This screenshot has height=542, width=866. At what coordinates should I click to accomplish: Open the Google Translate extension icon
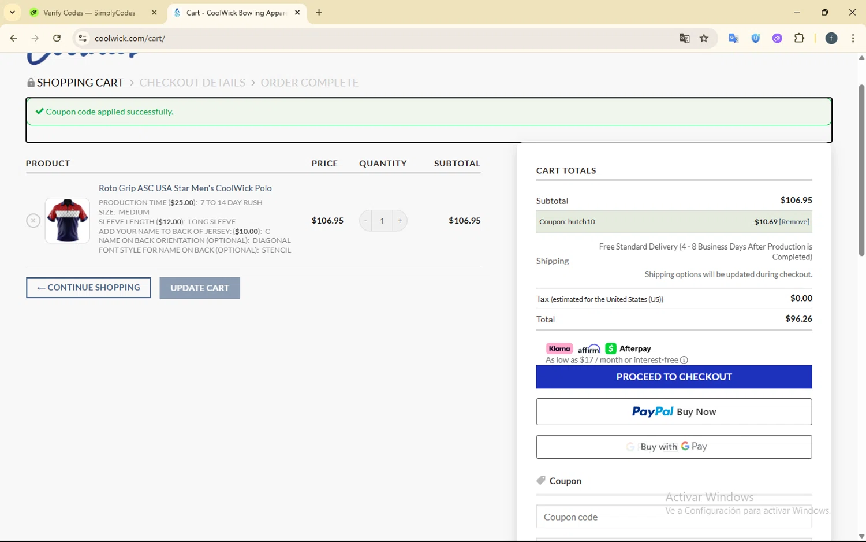tap(734, 38)
